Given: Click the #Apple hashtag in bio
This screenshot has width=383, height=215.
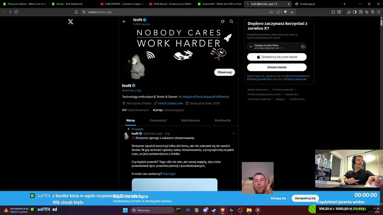Looking at the screenshot, I should pos(188,97).
